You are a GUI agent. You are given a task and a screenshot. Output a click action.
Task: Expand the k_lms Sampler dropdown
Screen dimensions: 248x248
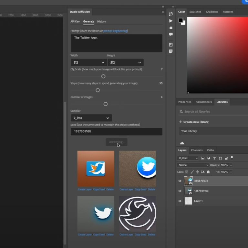[x=91, y=118]
